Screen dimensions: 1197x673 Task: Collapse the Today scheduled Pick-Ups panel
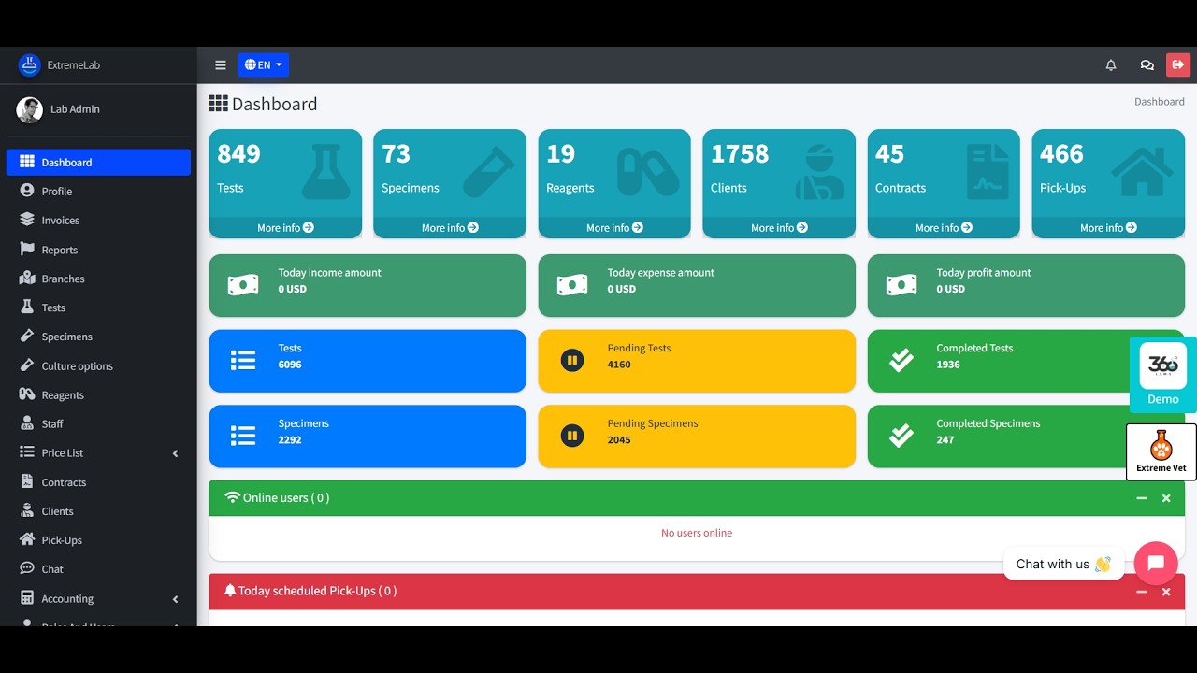[x=1142, y=592]
